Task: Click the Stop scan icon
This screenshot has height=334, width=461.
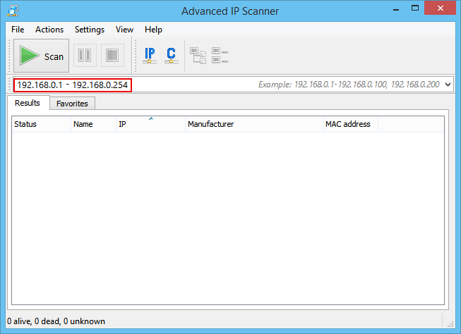Action: point(112,56)
